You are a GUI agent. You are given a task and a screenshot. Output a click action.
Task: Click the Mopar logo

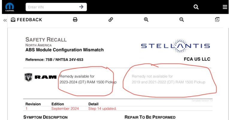click(10, 7)
